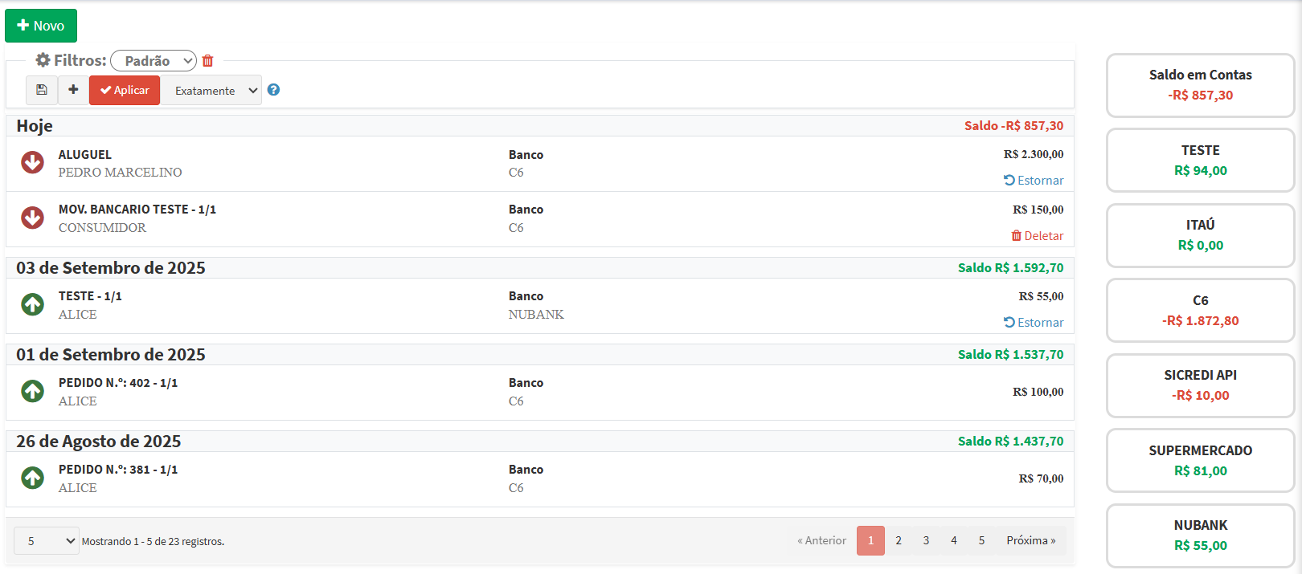Add a filter with the plus icon
The height and width of the screenshot is (574, 1302).
pos(73,90)
